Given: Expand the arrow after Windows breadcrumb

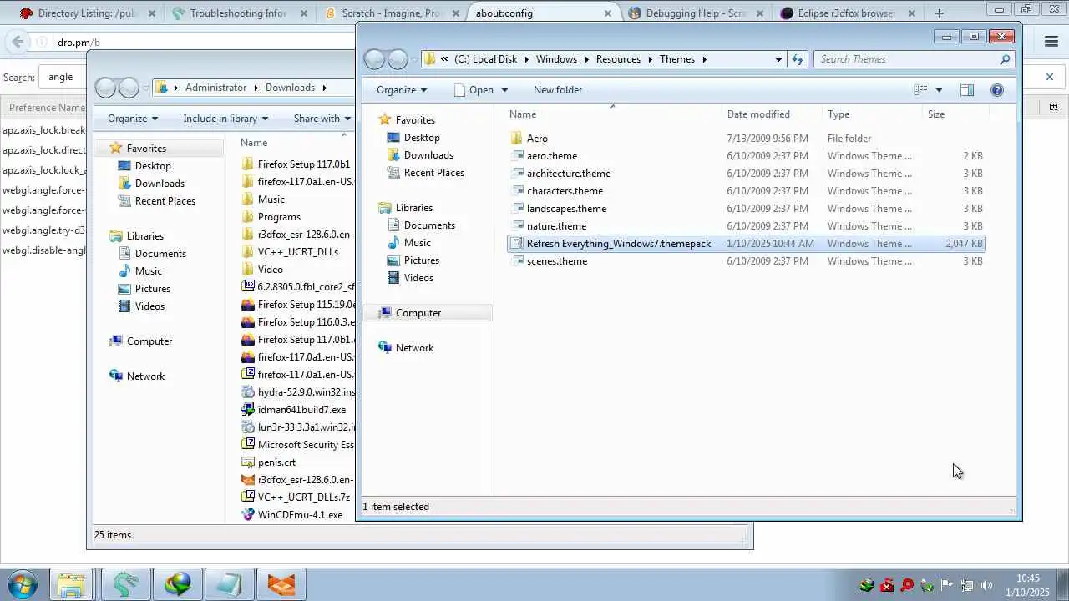Looking at the screenshot, I should (586, 59).
